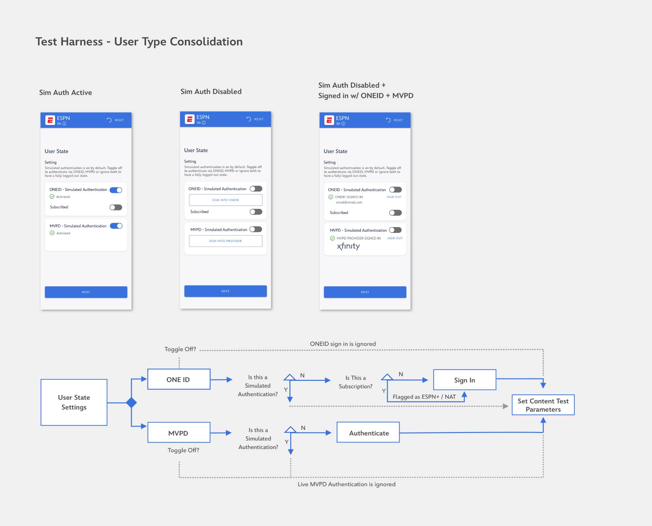Click the blue diamond decision node after User State Settings
The image size is (652, 526).
[x=131, y=403]
